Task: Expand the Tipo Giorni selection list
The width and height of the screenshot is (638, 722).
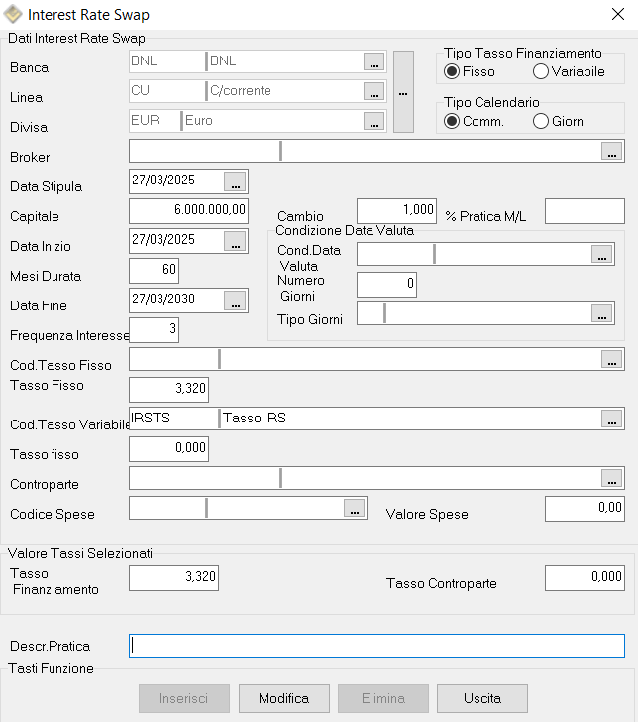Action: [x=601, y=313]
